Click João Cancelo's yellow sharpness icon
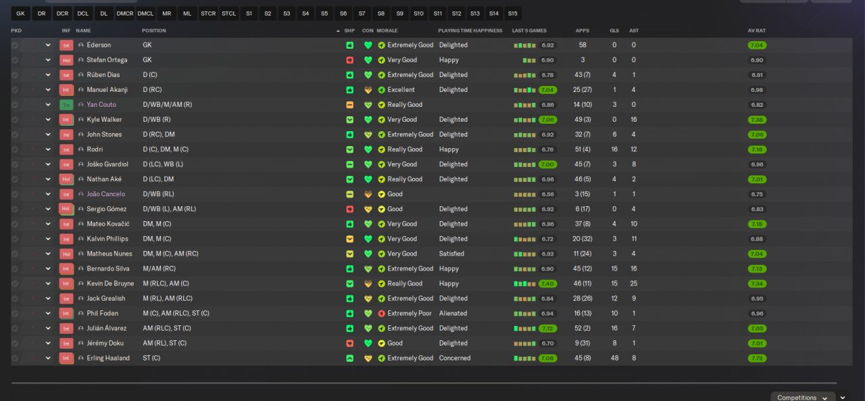The image size is (865, 401). [x=349, y=194]
